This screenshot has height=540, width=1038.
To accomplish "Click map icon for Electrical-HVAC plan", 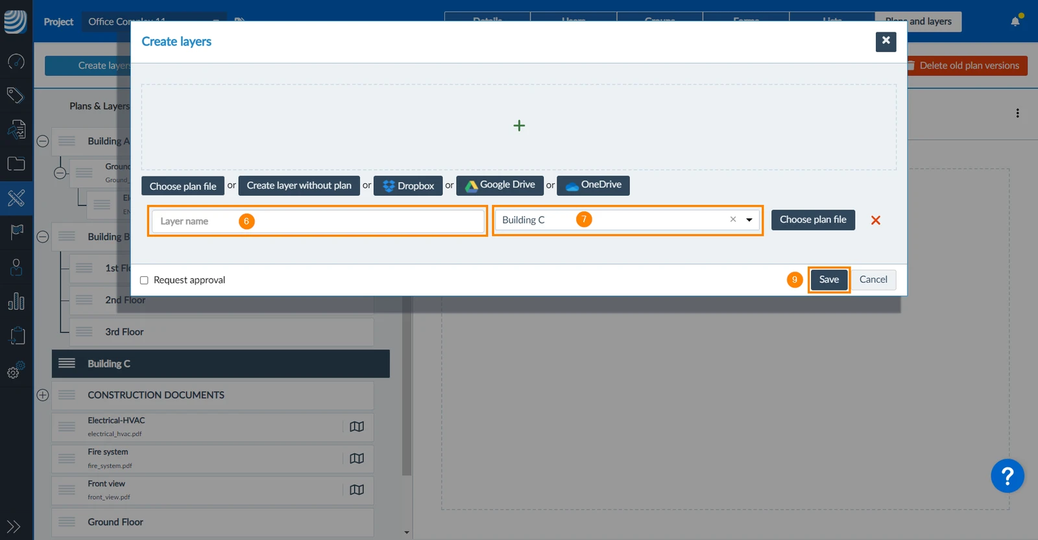I will (357, 427).
